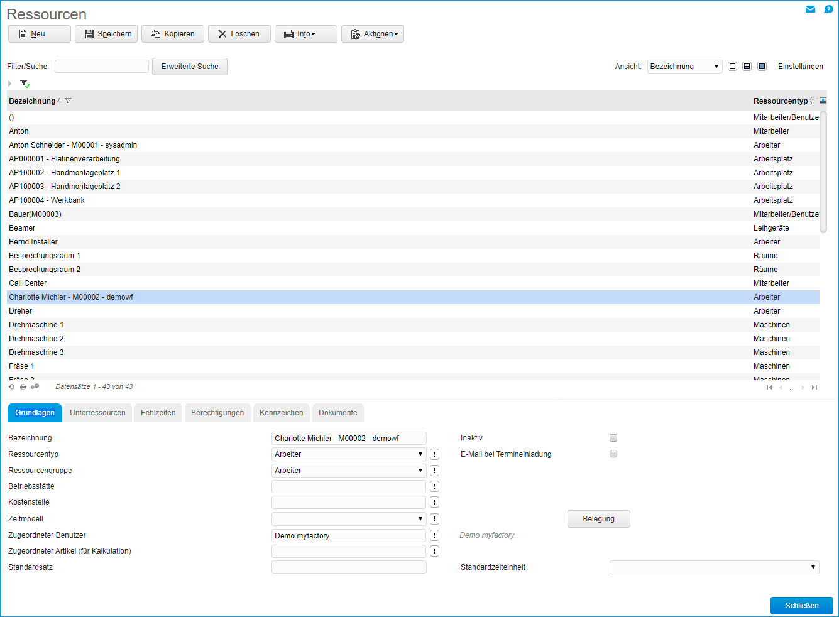The height and width of the screenshot is (617, 839).
Task: Click the info icon next to Ressourcentyp field
Action: (434, 454)
